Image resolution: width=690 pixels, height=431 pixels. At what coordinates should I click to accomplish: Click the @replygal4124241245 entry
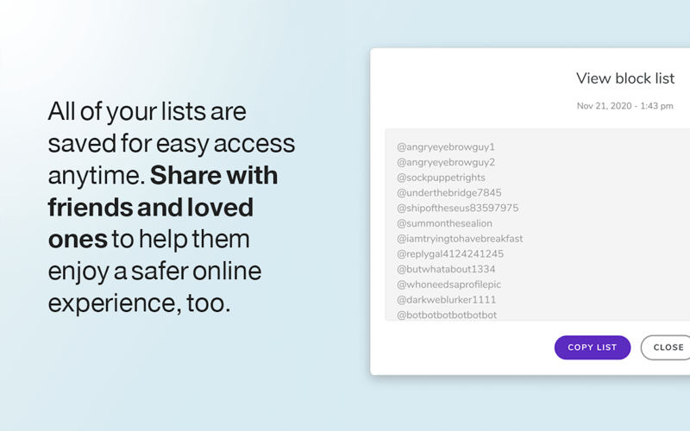[x=450, y=254]
